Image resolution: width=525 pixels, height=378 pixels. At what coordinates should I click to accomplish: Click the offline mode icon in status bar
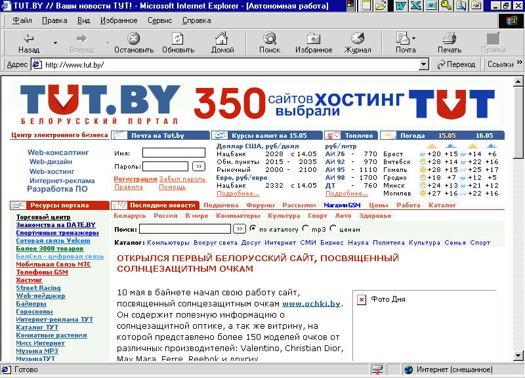[377, 369]
